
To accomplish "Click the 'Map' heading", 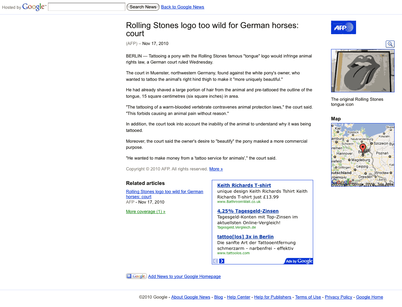I will (336, 119).
